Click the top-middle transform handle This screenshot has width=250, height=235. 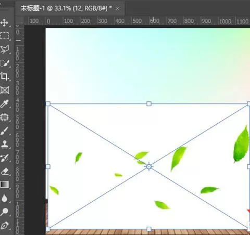click(x=149, y=104)
